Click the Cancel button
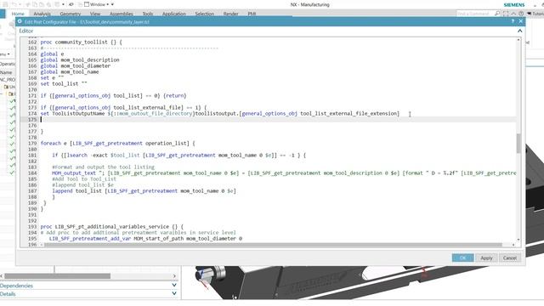The image size is (544, 306). 510,258
